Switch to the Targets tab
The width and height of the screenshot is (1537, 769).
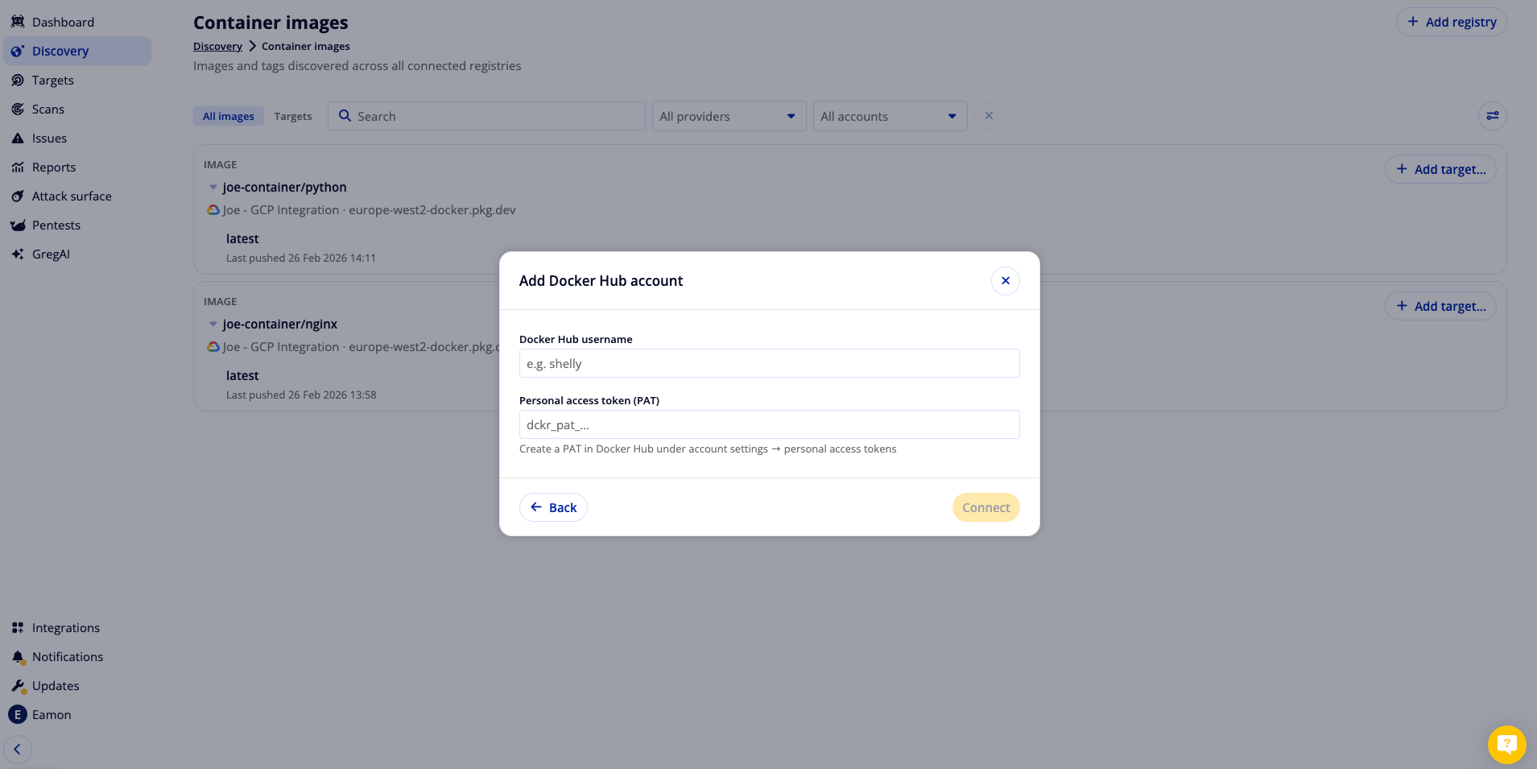[x=293, y=116]
